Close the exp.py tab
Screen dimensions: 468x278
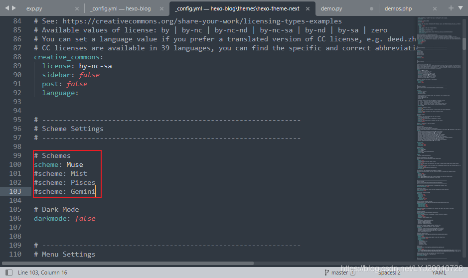pos(77,8)
